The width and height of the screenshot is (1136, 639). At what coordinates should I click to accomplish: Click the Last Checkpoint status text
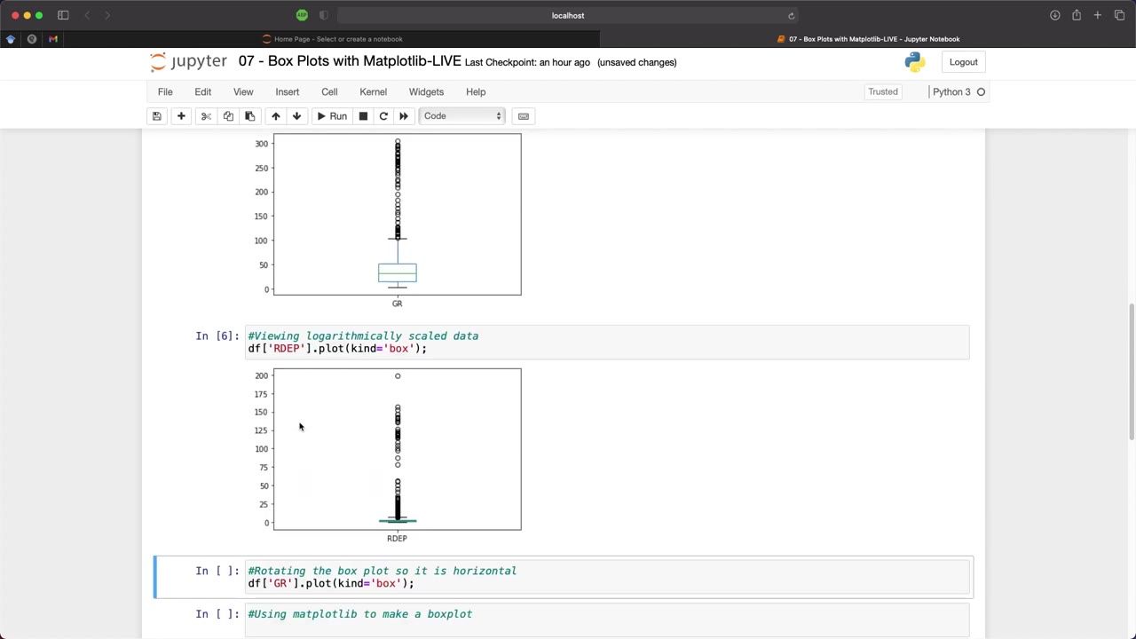point(527,63)
